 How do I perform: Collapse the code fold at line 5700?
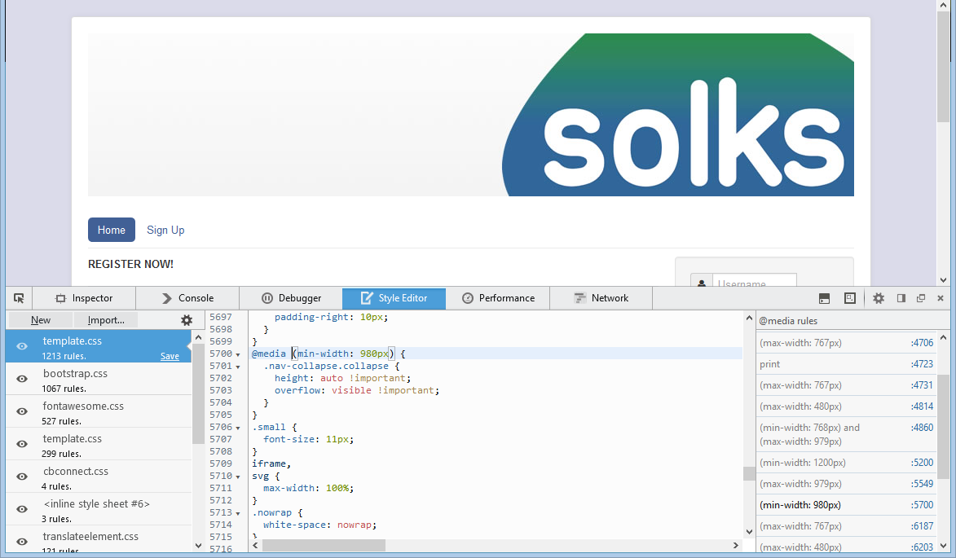click(x=238, y=354)
